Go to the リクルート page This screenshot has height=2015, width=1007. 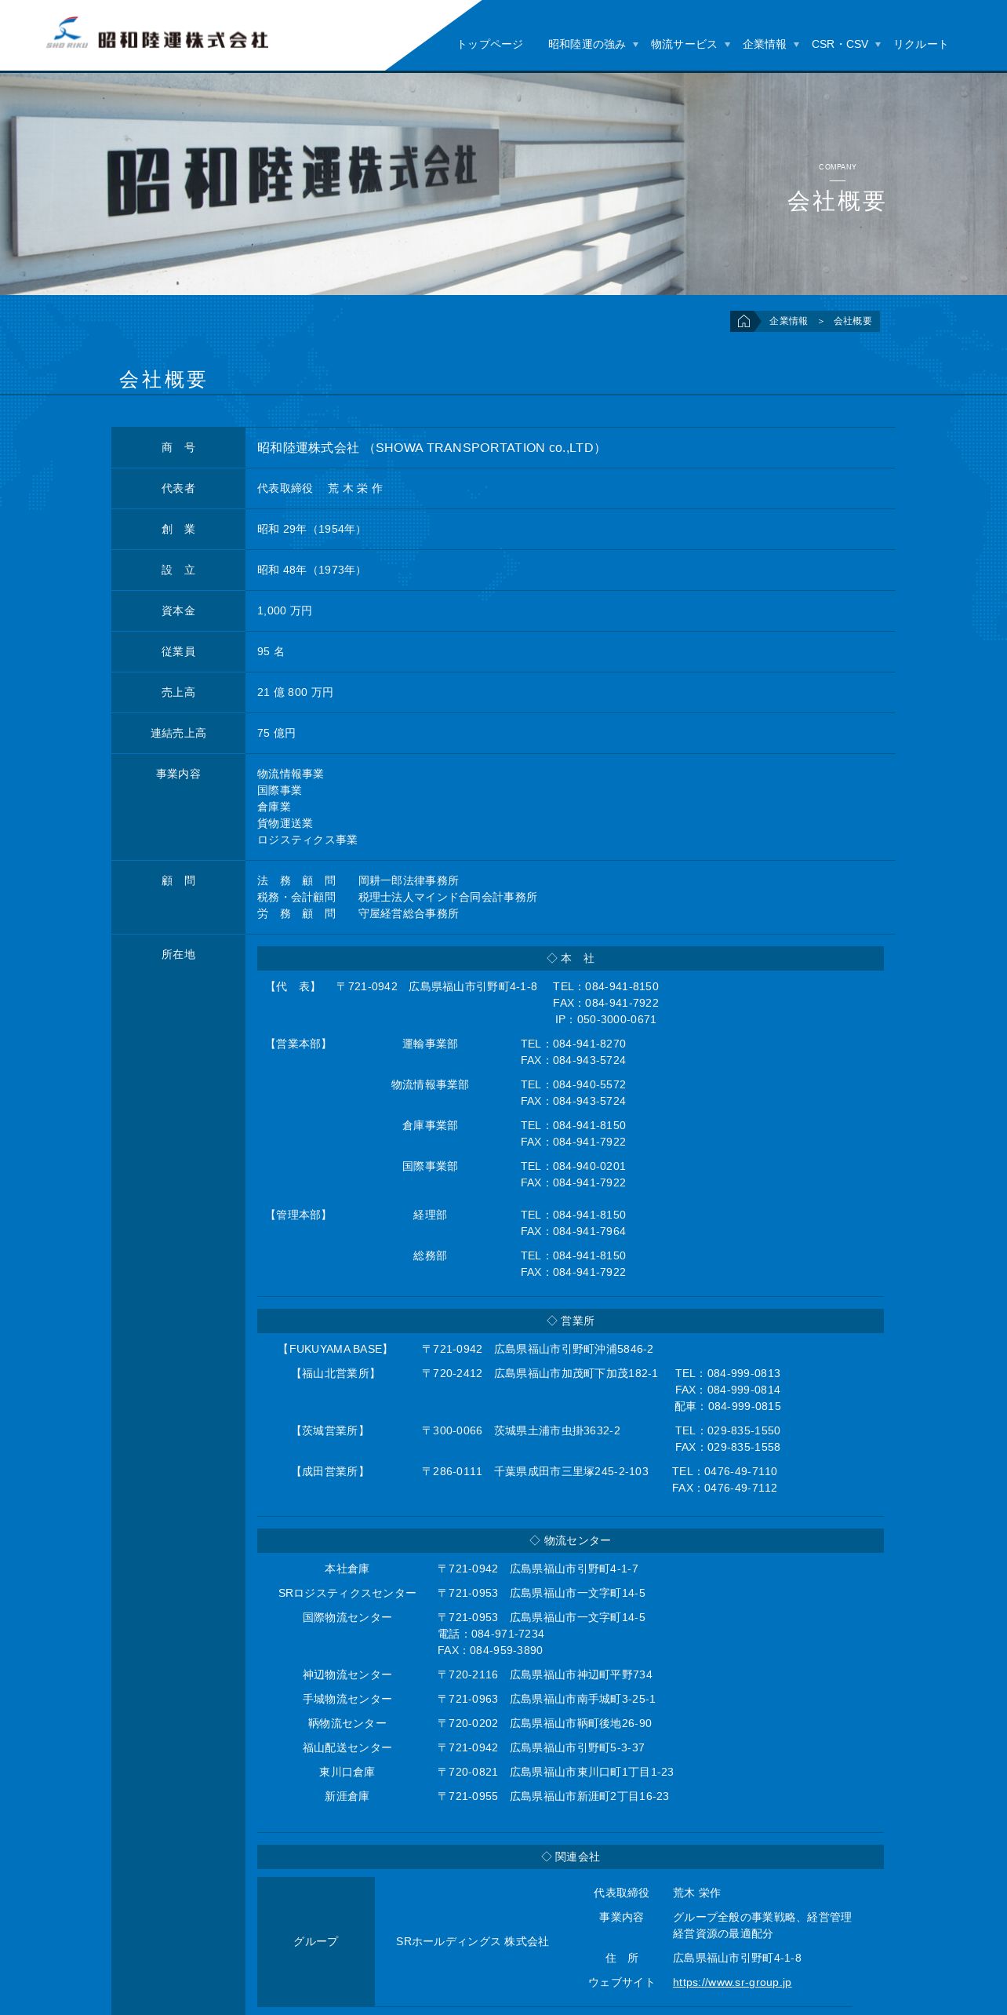tap(921, 44)
